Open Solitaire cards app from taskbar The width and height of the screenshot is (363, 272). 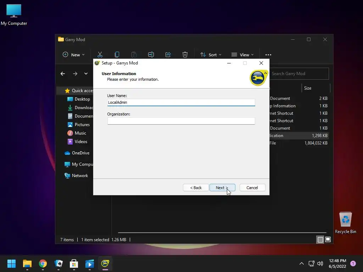click(58, 263)
